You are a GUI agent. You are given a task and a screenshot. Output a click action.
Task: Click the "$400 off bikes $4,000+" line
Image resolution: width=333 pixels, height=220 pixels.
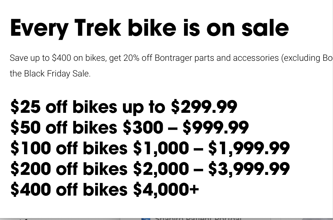pos(105,190)
